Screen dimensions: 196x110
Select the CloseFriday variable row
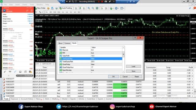tap(91, 64)
